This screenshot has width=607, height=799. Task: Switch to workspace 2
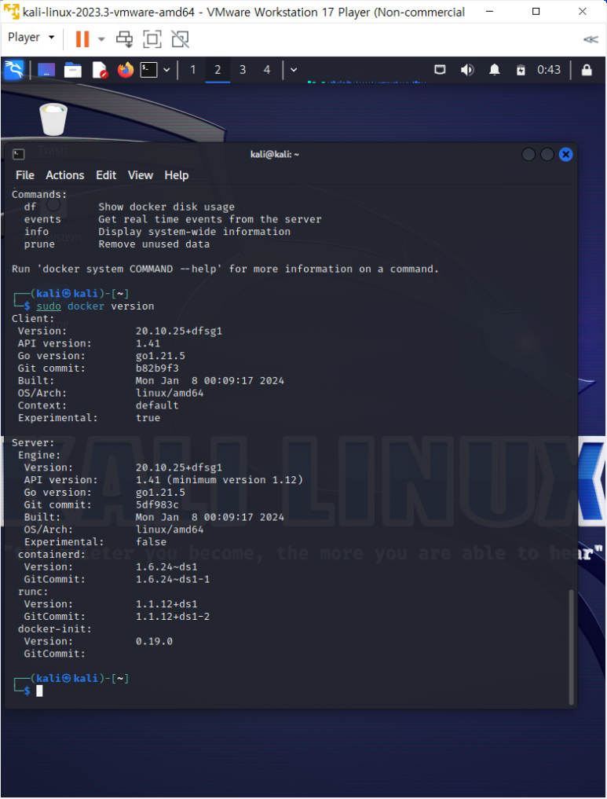click(218, 70)
